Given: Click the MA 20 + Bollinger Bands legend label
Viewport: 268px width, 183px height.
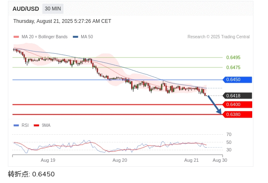Looking at the screenshot, I should 45,37.
